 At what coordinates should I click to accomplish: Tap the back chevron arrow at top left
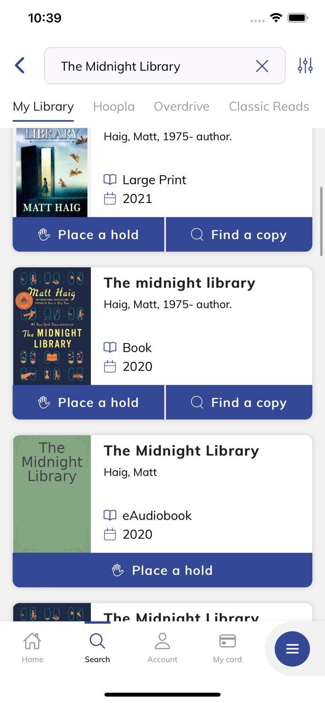click(19, 66)
